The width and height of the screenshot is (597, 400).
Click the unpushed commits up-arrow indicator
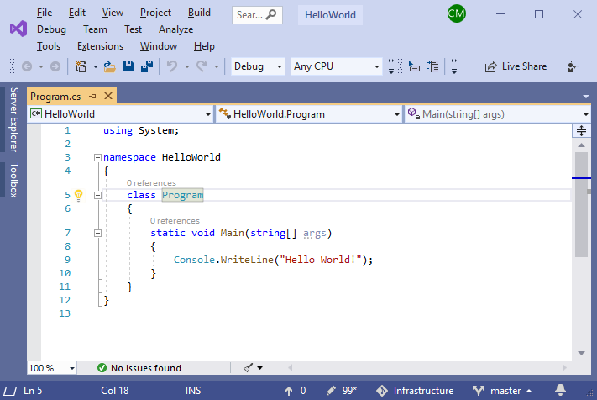[296, 391]
